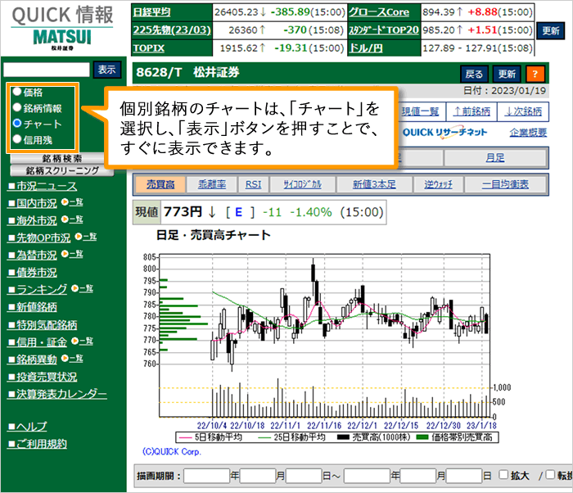This screenshot has height=493, width=573.
Task: Switch to the 乖離率 chart tab
Action: click(x=212, y=184)
